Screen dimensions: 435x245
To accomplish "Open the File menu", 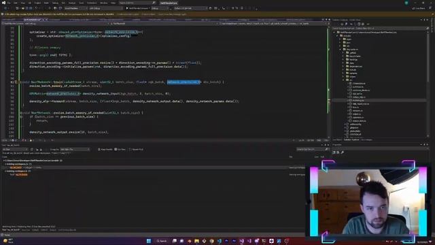I will click(9, 3).
